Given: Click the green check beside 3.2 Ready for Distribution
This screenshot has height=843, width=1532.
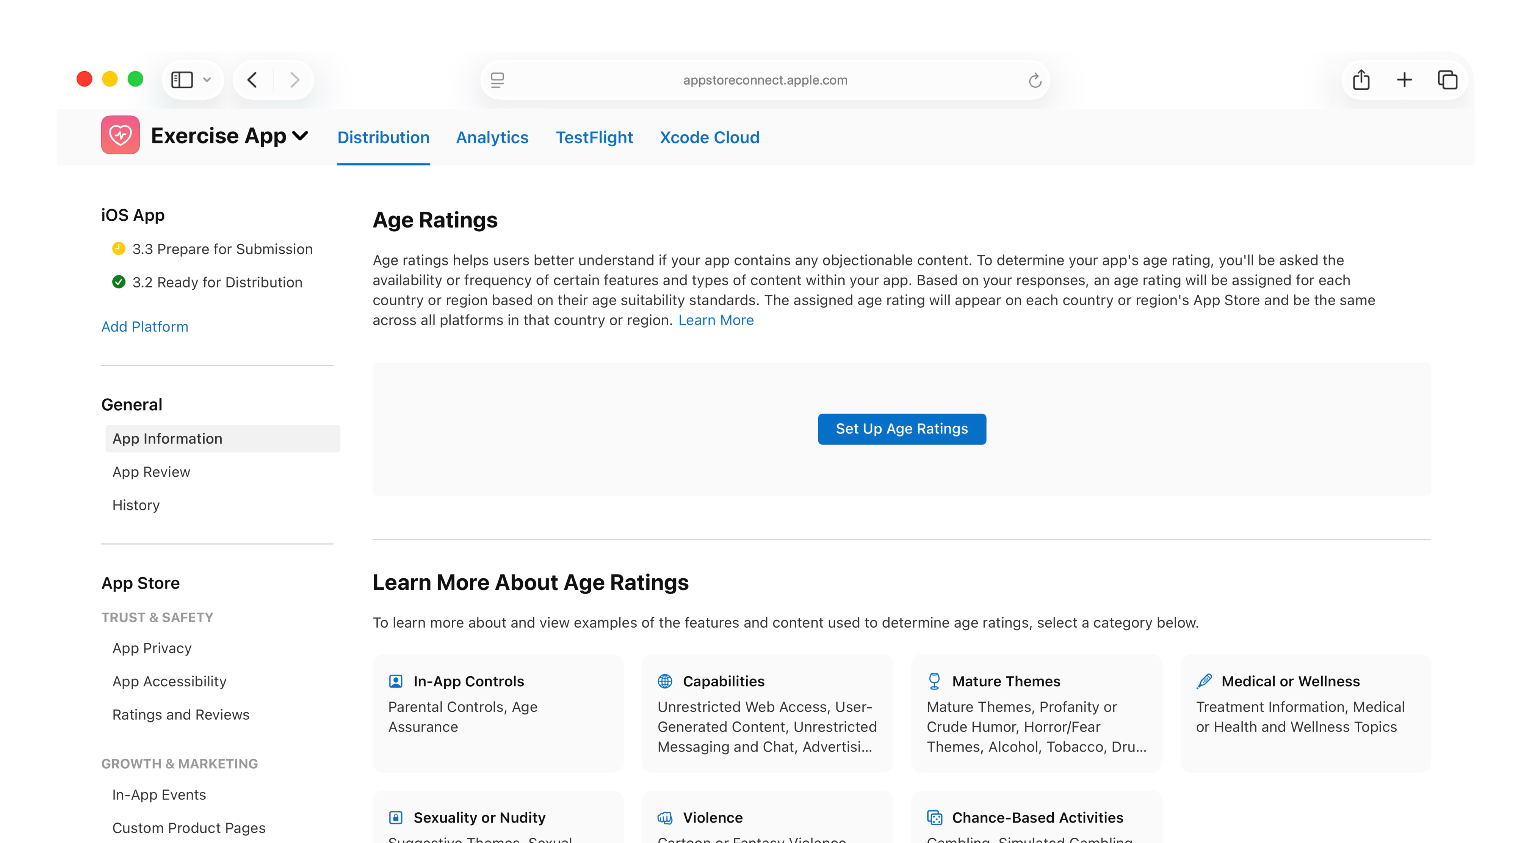Looking at the screenshot, I should tap(119, 282).
